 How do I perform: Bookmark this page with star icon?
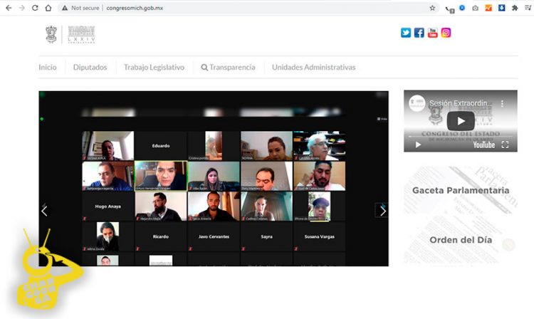[x=432, y=8]
